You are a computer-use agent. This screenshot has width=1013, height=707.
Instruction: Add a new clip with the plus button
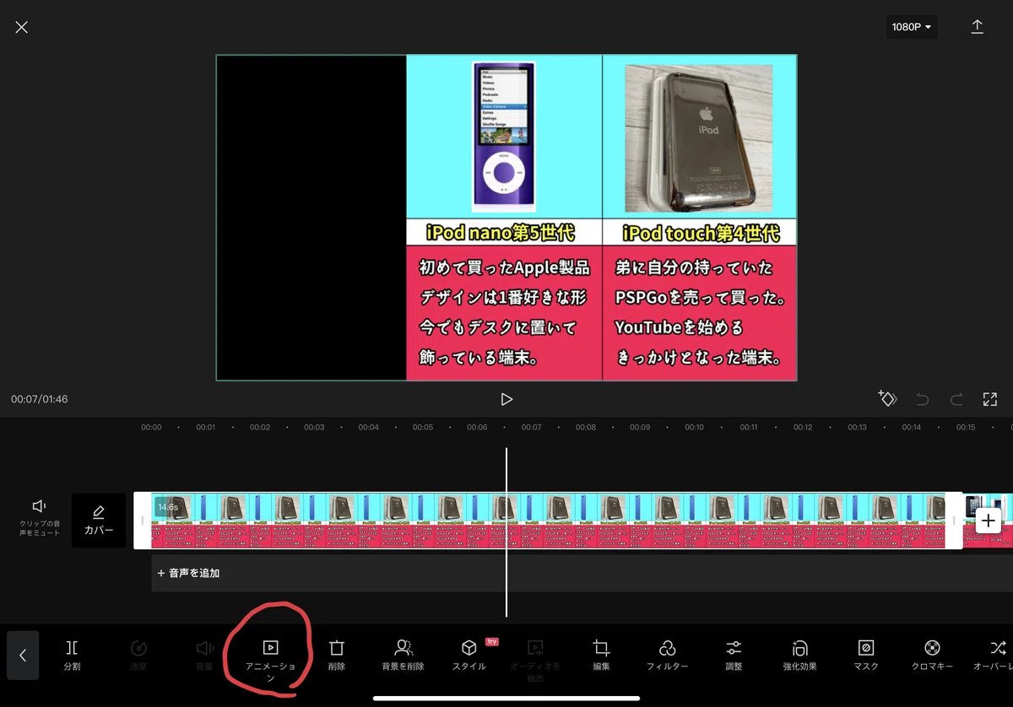pyautogui.click(x=989, y=521)
